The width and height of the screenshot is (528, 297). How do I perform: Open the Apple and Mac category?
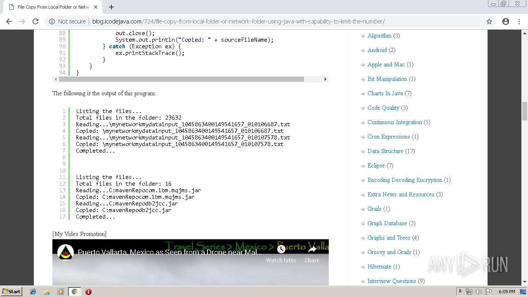(386, 64)
